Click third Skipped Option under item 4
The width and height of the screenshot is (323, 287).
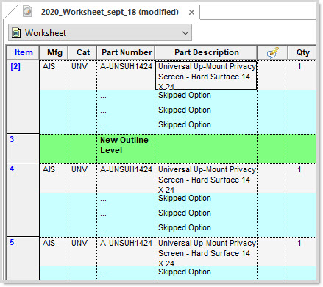[185, 227]
